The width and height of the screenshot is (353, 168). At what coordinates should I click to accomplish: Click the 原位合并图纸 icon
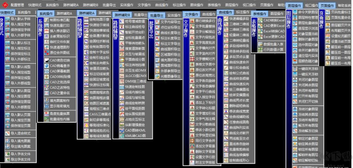pyautogui.click(x=46, y=53)
